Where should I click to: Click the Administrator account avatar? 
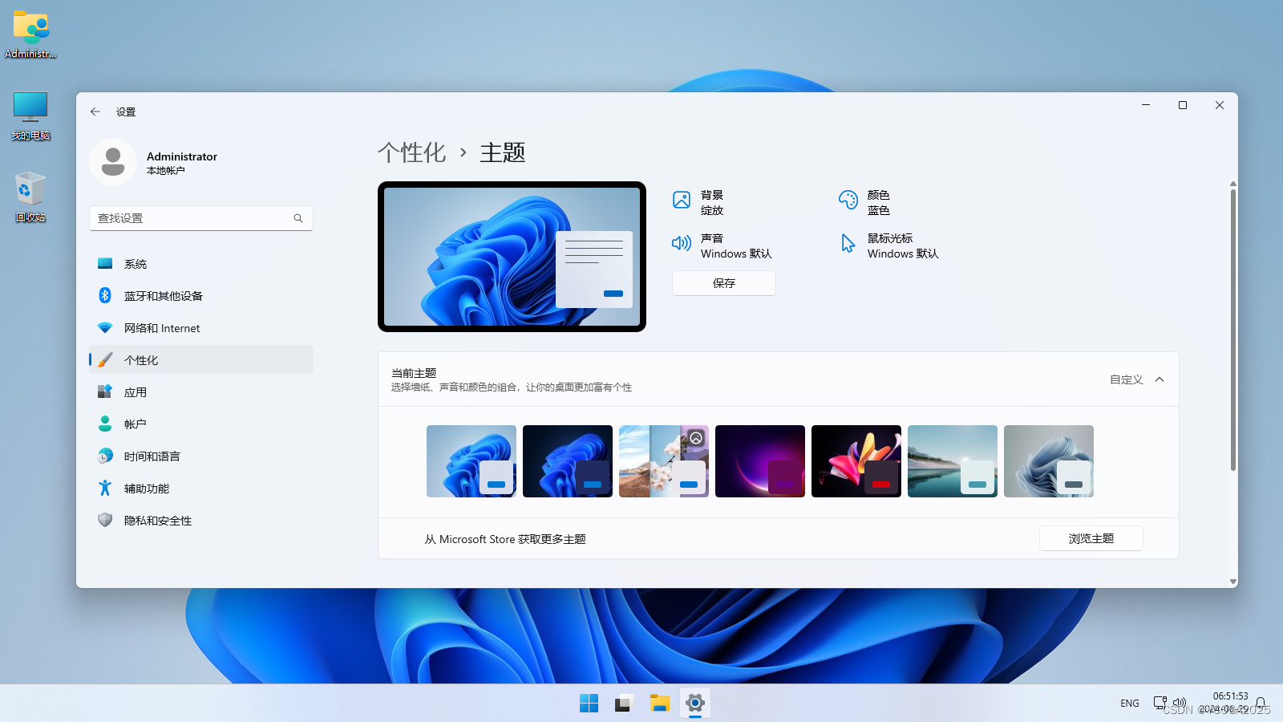(113, 162)
